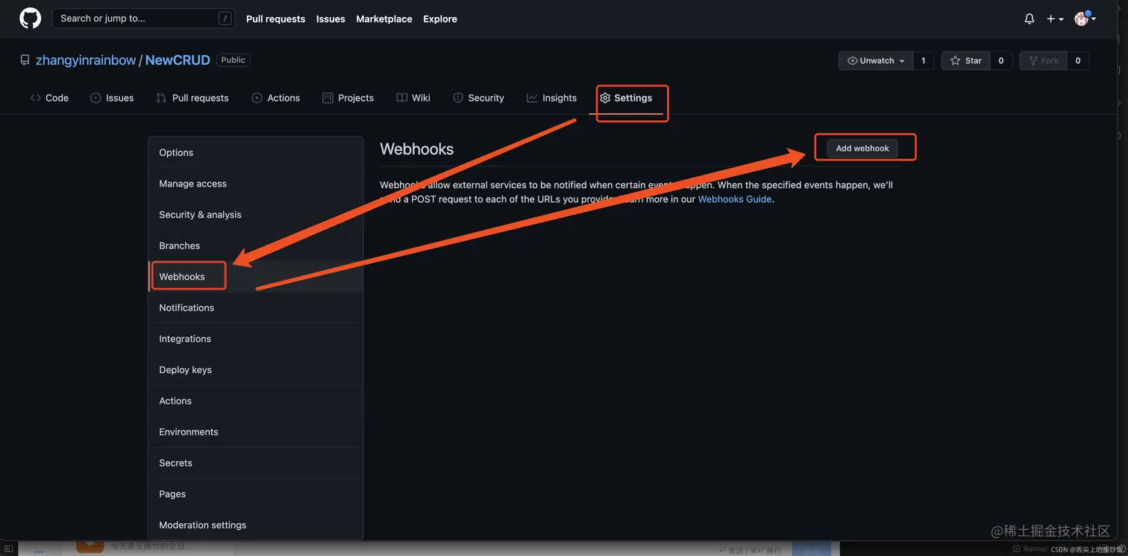Switch to the Actions tab
Screen dimensions: 1128x556
(276, 98)
